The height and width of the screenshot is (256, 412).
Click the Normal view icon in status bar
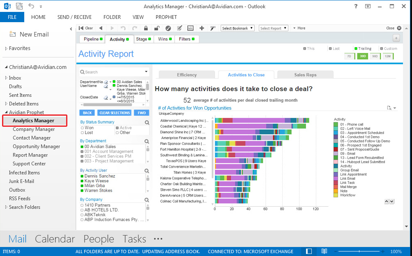(309, 251)
